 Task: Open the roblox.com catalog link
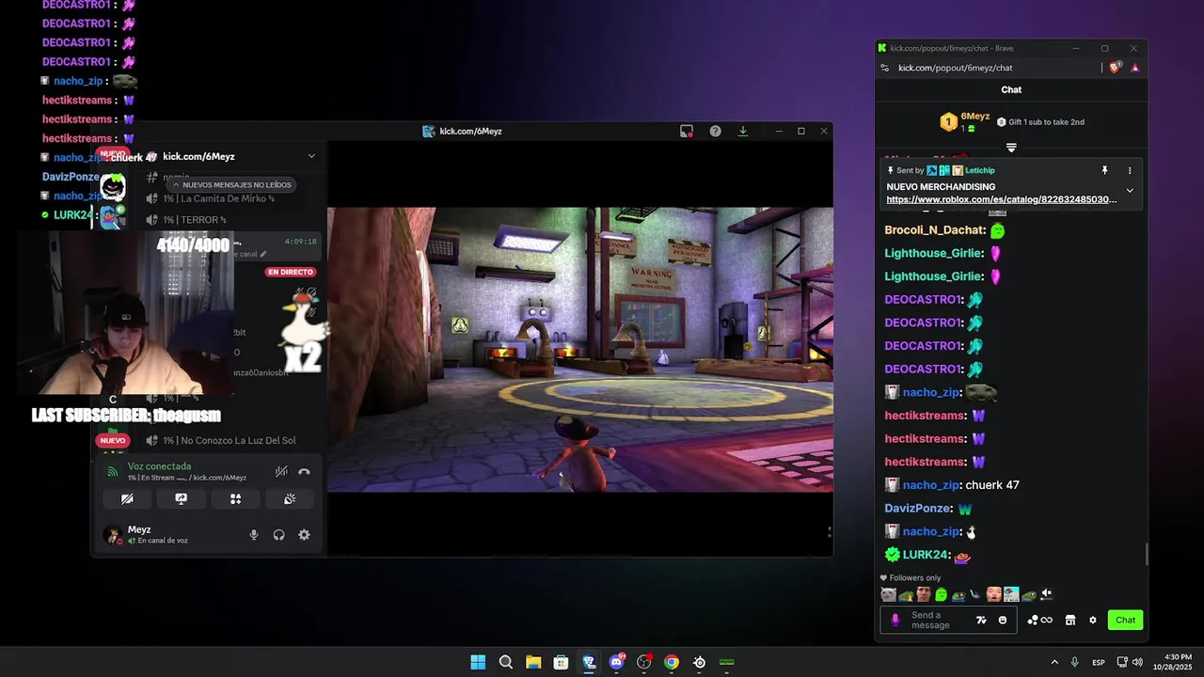click(x=1001, y=199)
